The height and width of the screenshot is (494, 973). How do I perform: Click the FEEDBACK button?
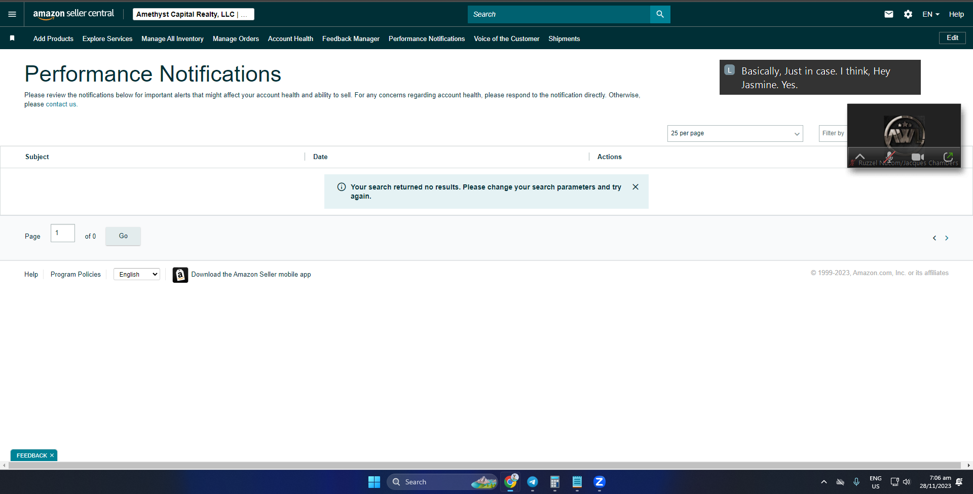(x=31, y=455)
